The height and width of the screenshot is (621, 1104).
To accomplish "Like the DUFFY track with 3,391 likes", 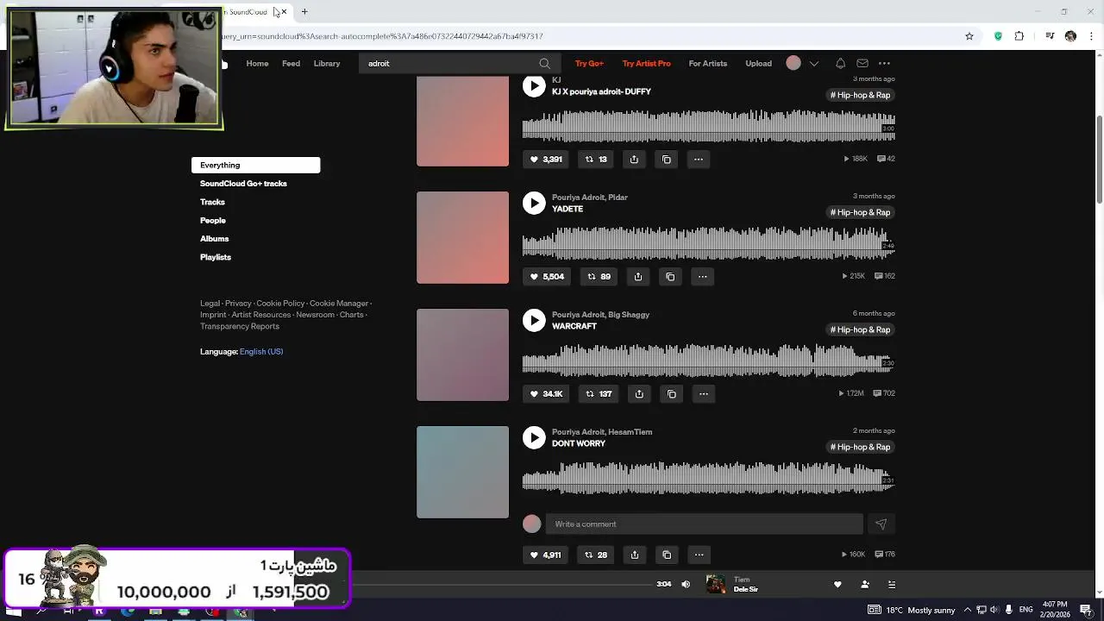I will (546, 159).
